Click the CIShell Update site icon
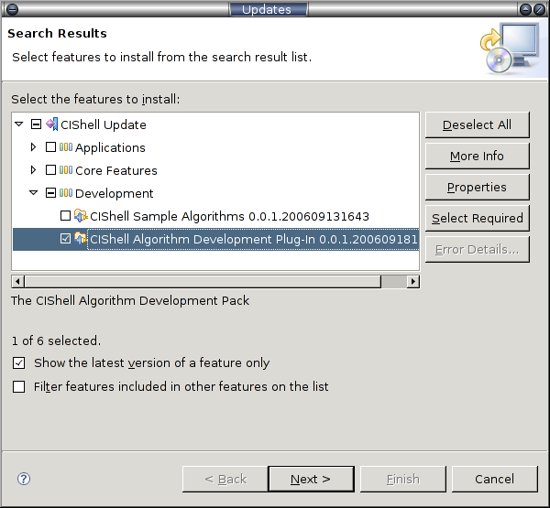Screen dimensions: 550x508 pos(52,124)
